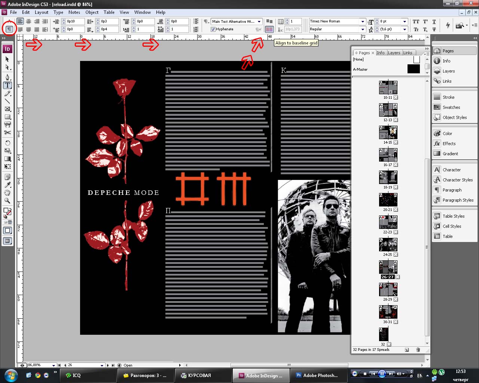Set paragraph alignment to right
Image resolution: width=479 pixels, height=383 pixels.
tap(37, 21)
